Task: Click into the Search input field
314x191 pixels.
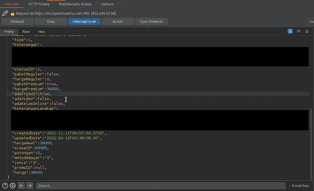Action: 160,186
